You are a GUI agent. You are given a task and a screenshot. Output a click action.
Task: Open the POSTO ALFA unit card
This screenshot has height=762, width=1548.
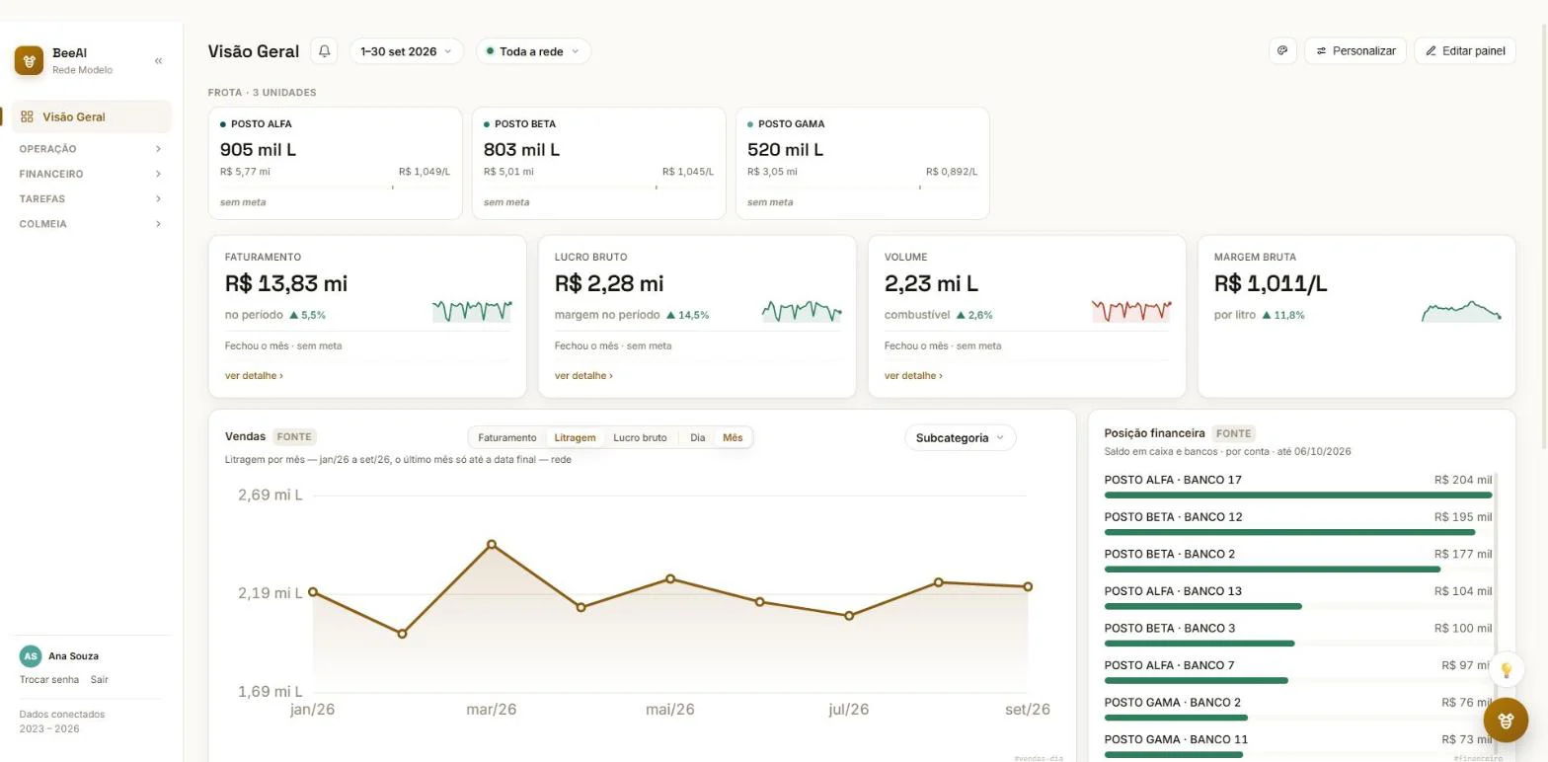point(336,163)
